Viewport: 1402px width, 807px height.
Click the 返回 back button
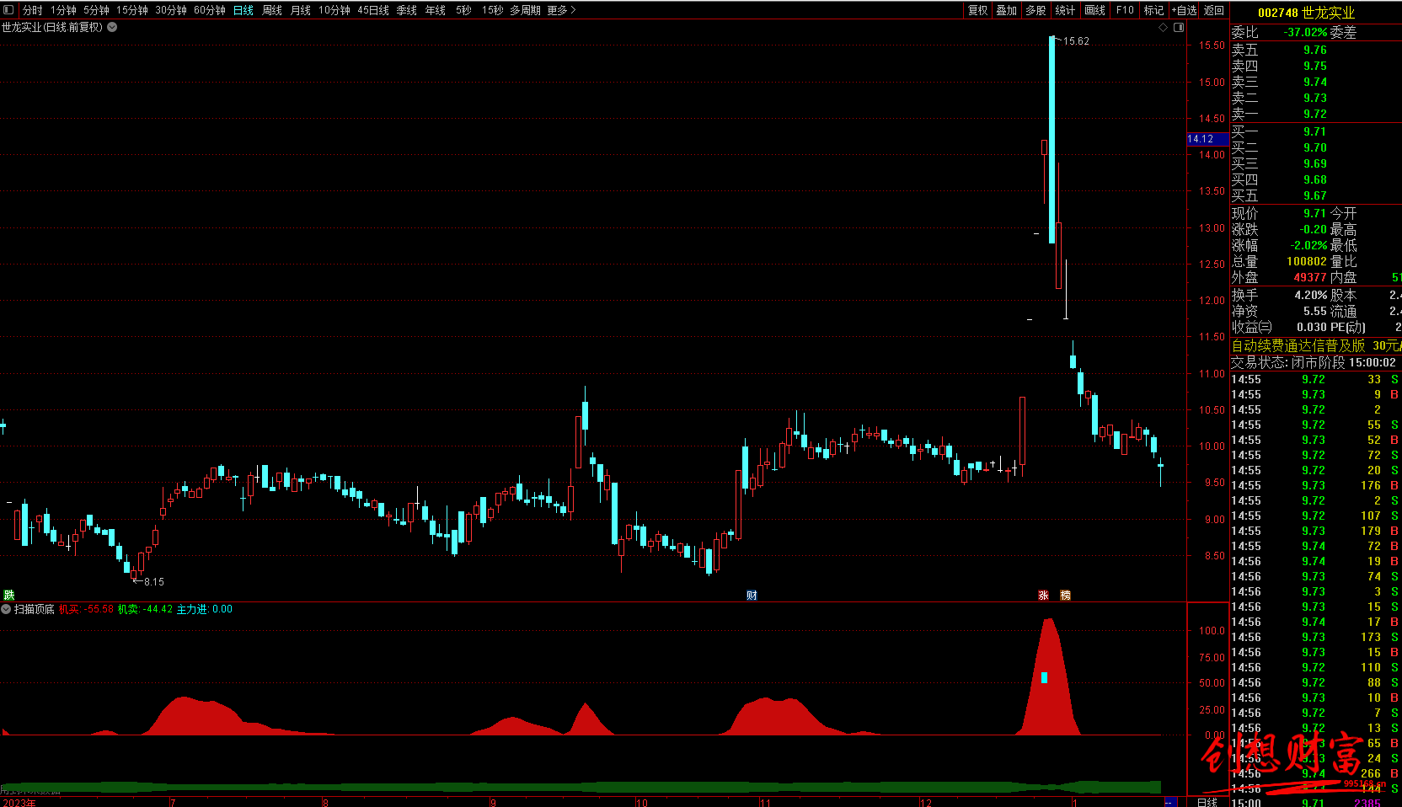tap(1214, 10)
